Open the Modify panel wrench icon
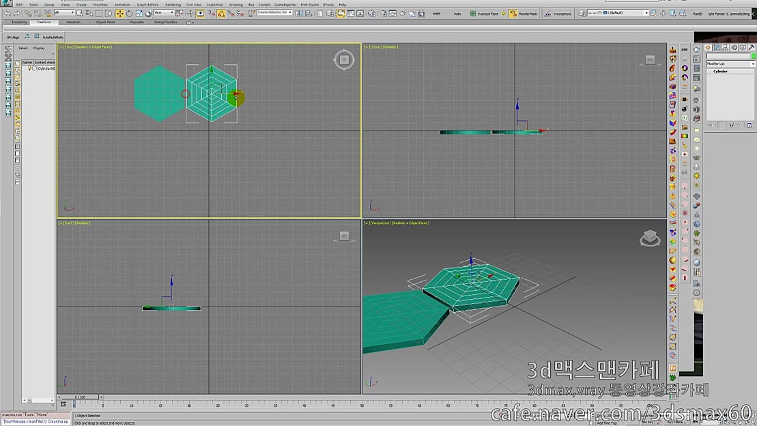Image resolution: width=757 pixels, height=426 pixels. click(717, 48)
